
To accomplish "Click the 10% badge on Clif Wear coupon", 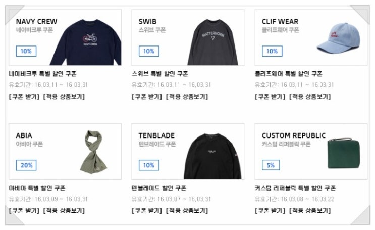I will [272, 51].
